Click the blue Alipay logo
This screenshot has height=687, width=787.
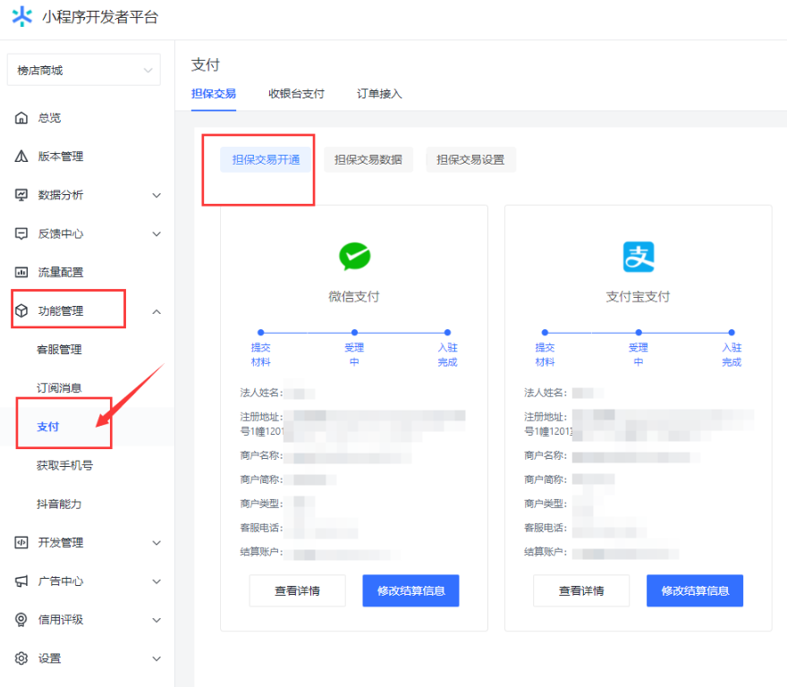[x=639, y=257]
